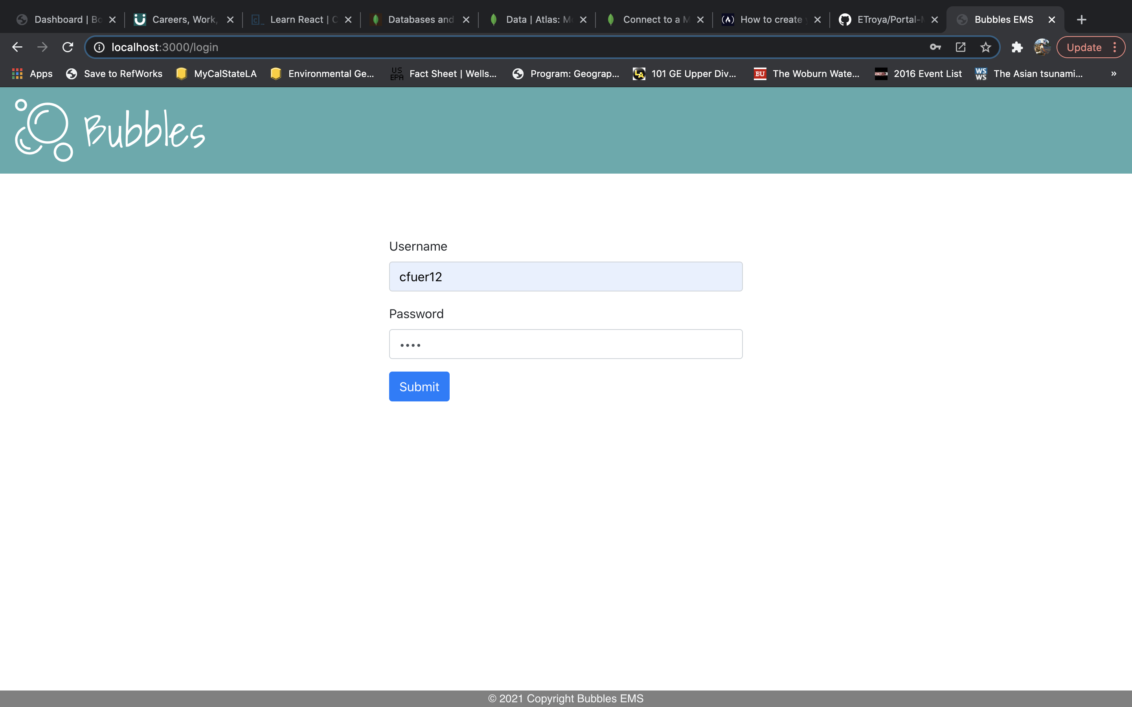Viewport: 1132px width, 707px height.
Task: Open a new browser tab
Action: click(x=1081, y=20)
